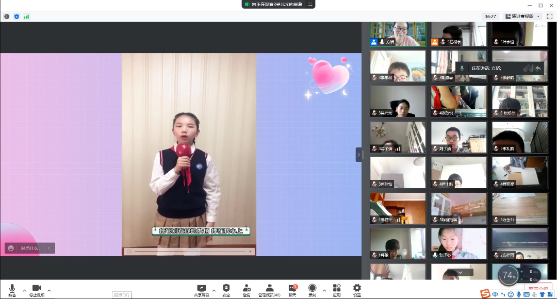Open the speaker view (演讲者视图) dropdown
Image resolution: width=557 pixels, height=299 pixels.
523,16
